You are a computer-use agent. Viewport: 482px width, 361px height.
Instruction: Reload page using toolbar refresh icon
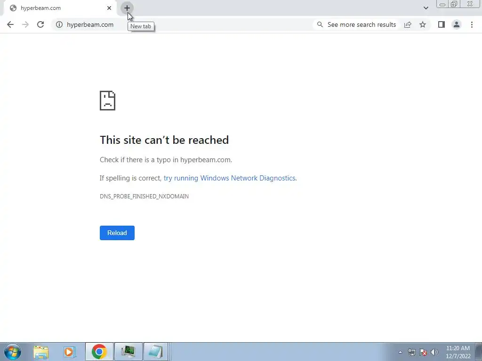coord(40,24)
